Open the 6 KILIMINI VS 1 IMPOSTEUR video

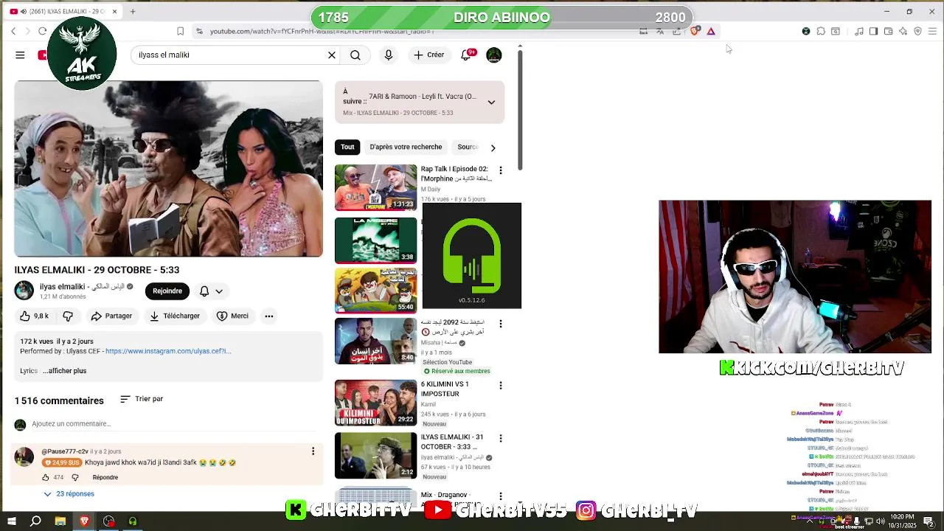375,403
